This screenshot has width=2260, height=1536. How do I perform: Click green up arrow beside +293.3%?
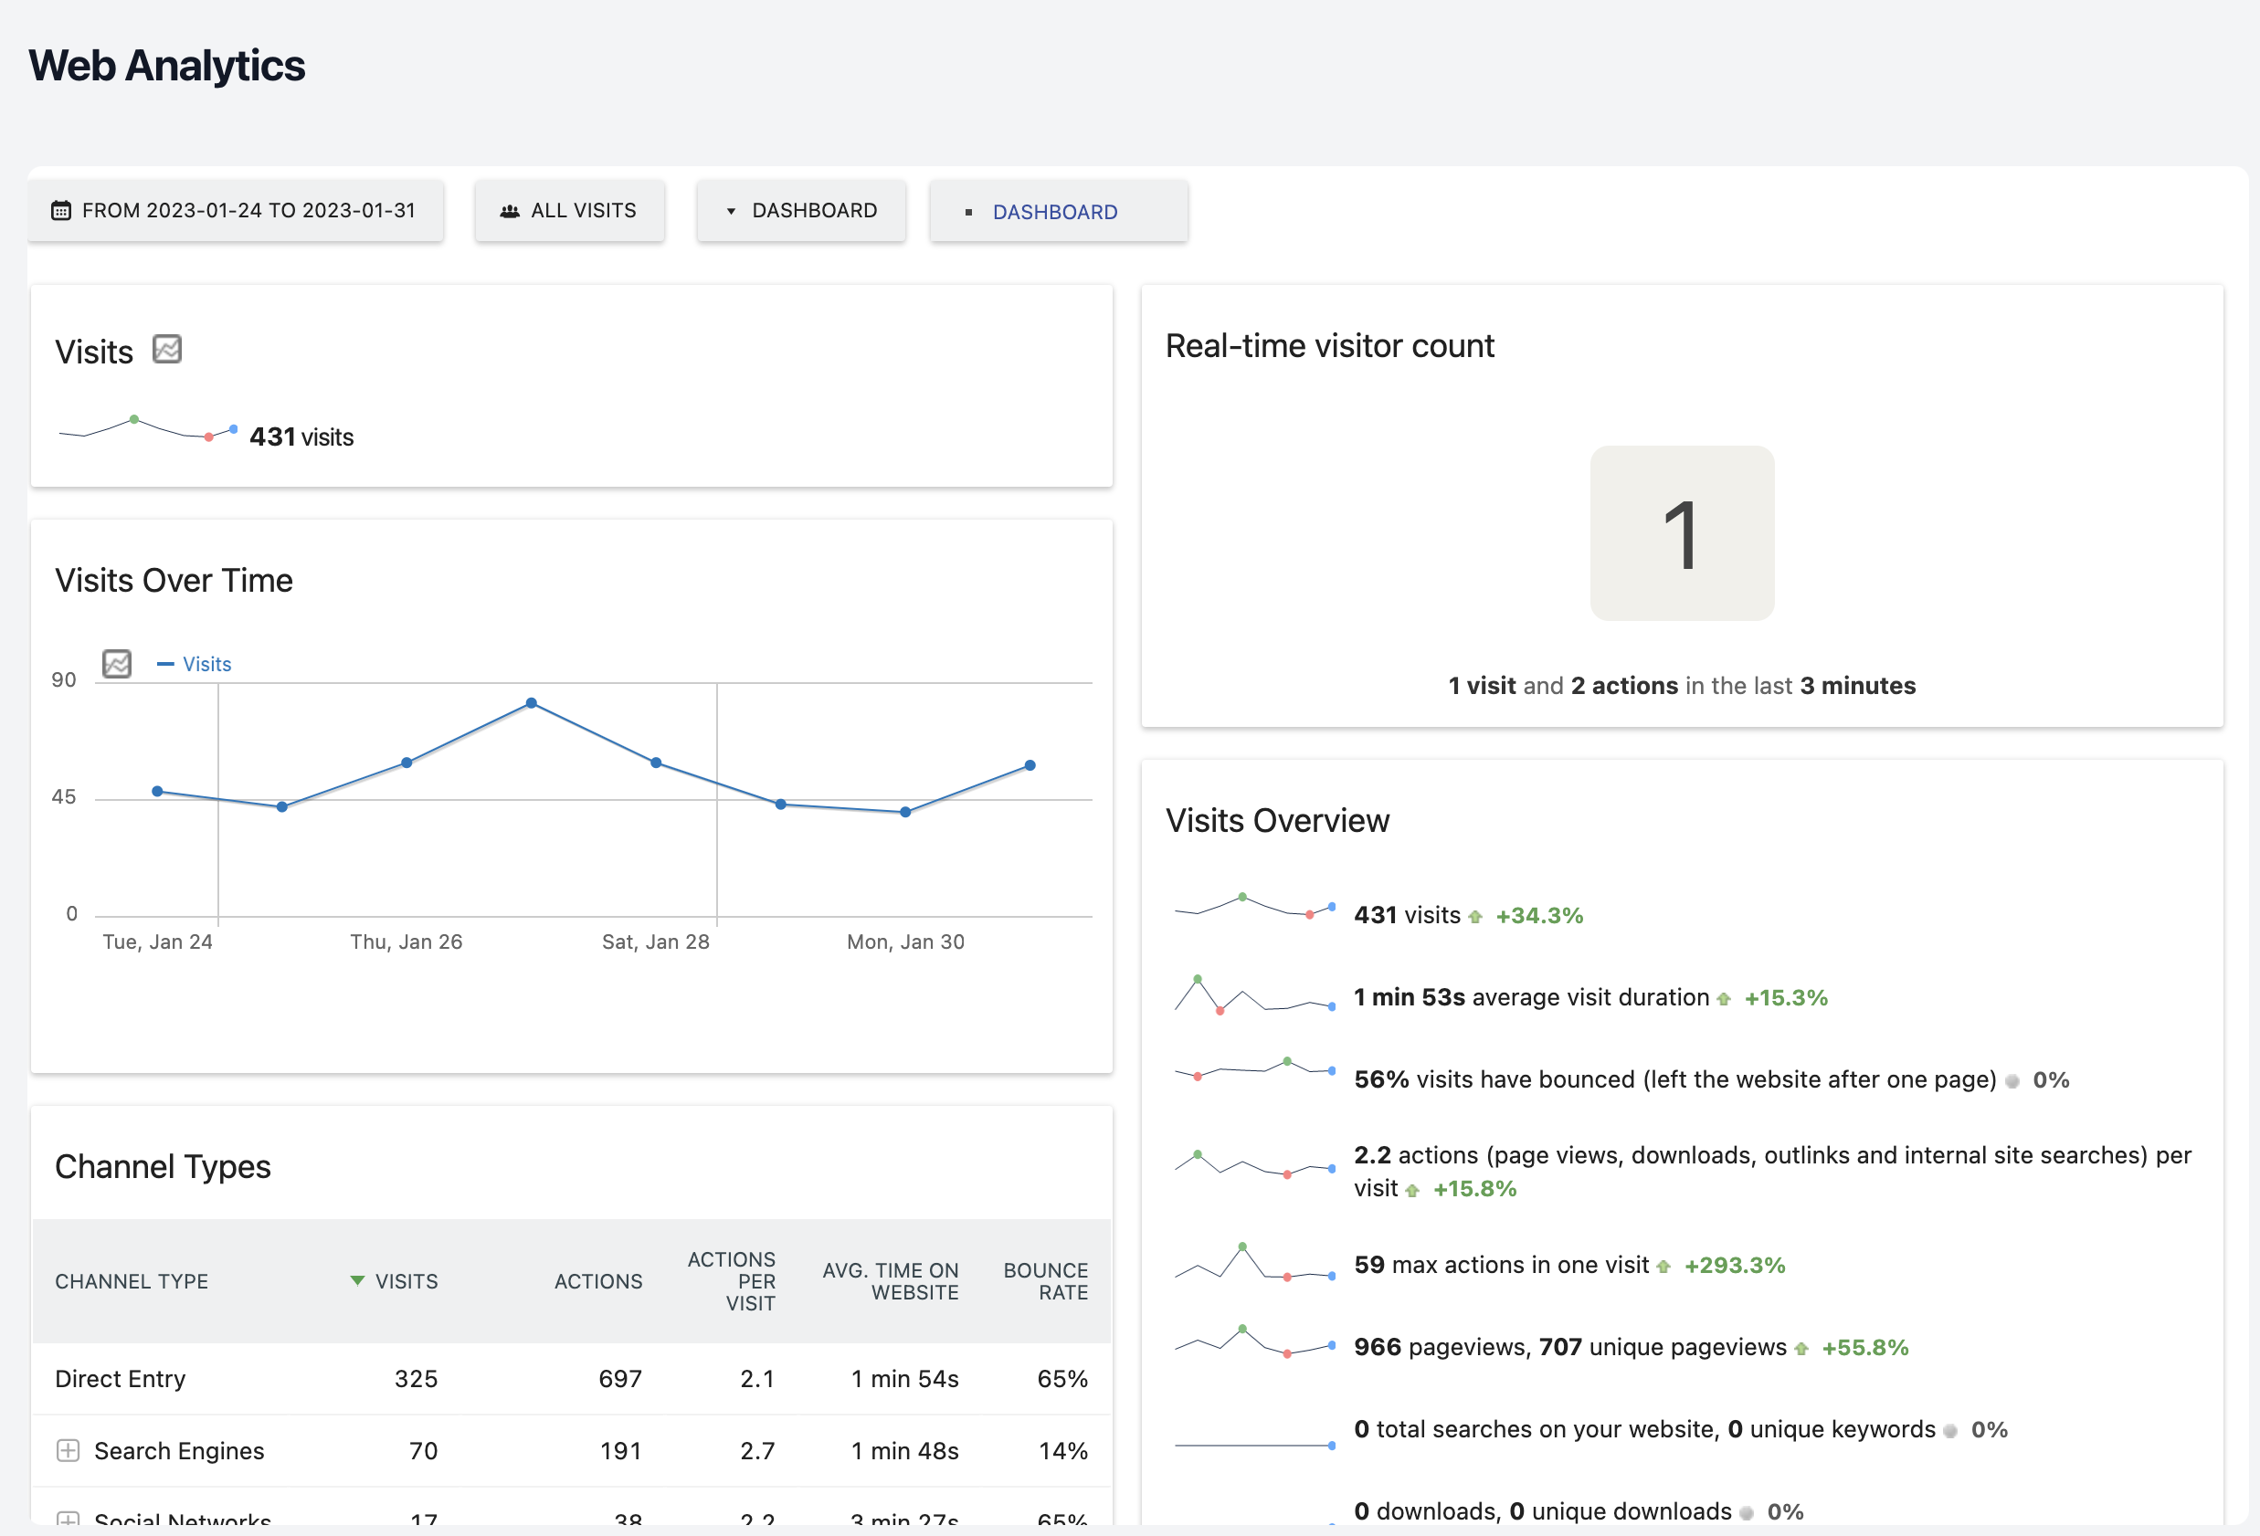tap(1663, 1267)
